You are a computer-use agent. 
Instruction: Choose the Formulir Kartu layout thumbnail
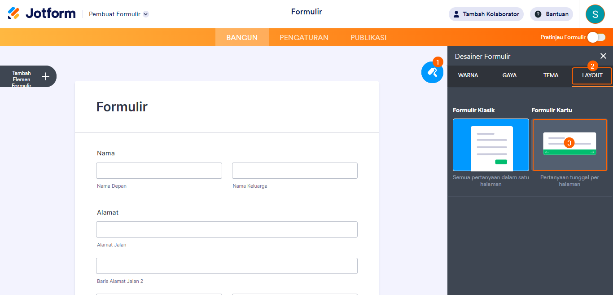click(569, 145)
